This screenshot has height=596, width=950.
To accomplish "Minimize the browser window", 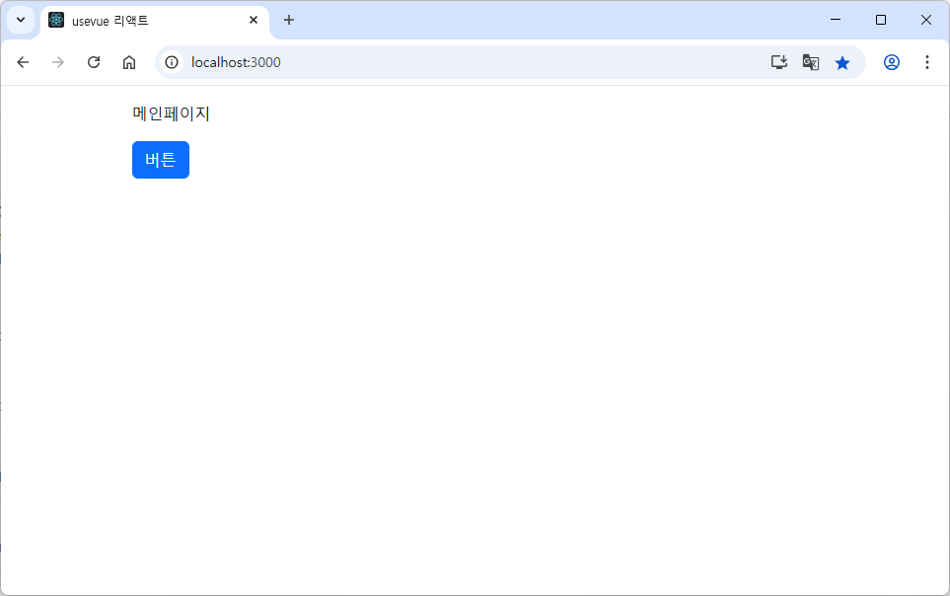I will tap(836, 20).
